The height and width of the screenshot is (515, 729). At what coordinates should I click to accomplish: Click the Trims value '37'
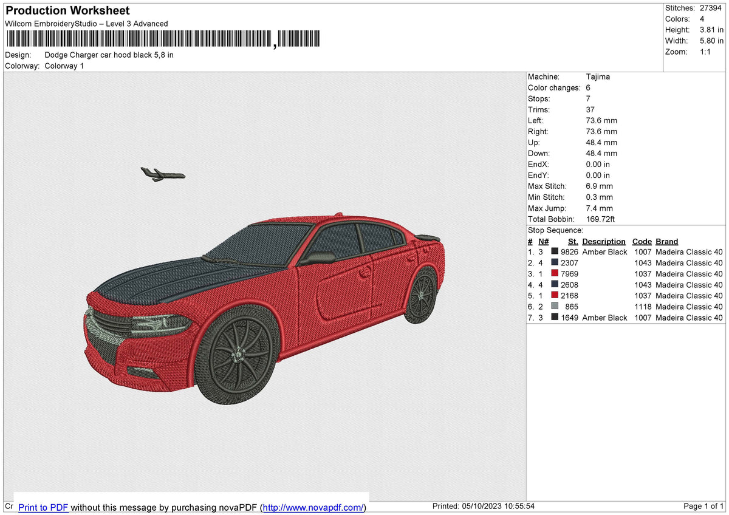tap(590, 109)
